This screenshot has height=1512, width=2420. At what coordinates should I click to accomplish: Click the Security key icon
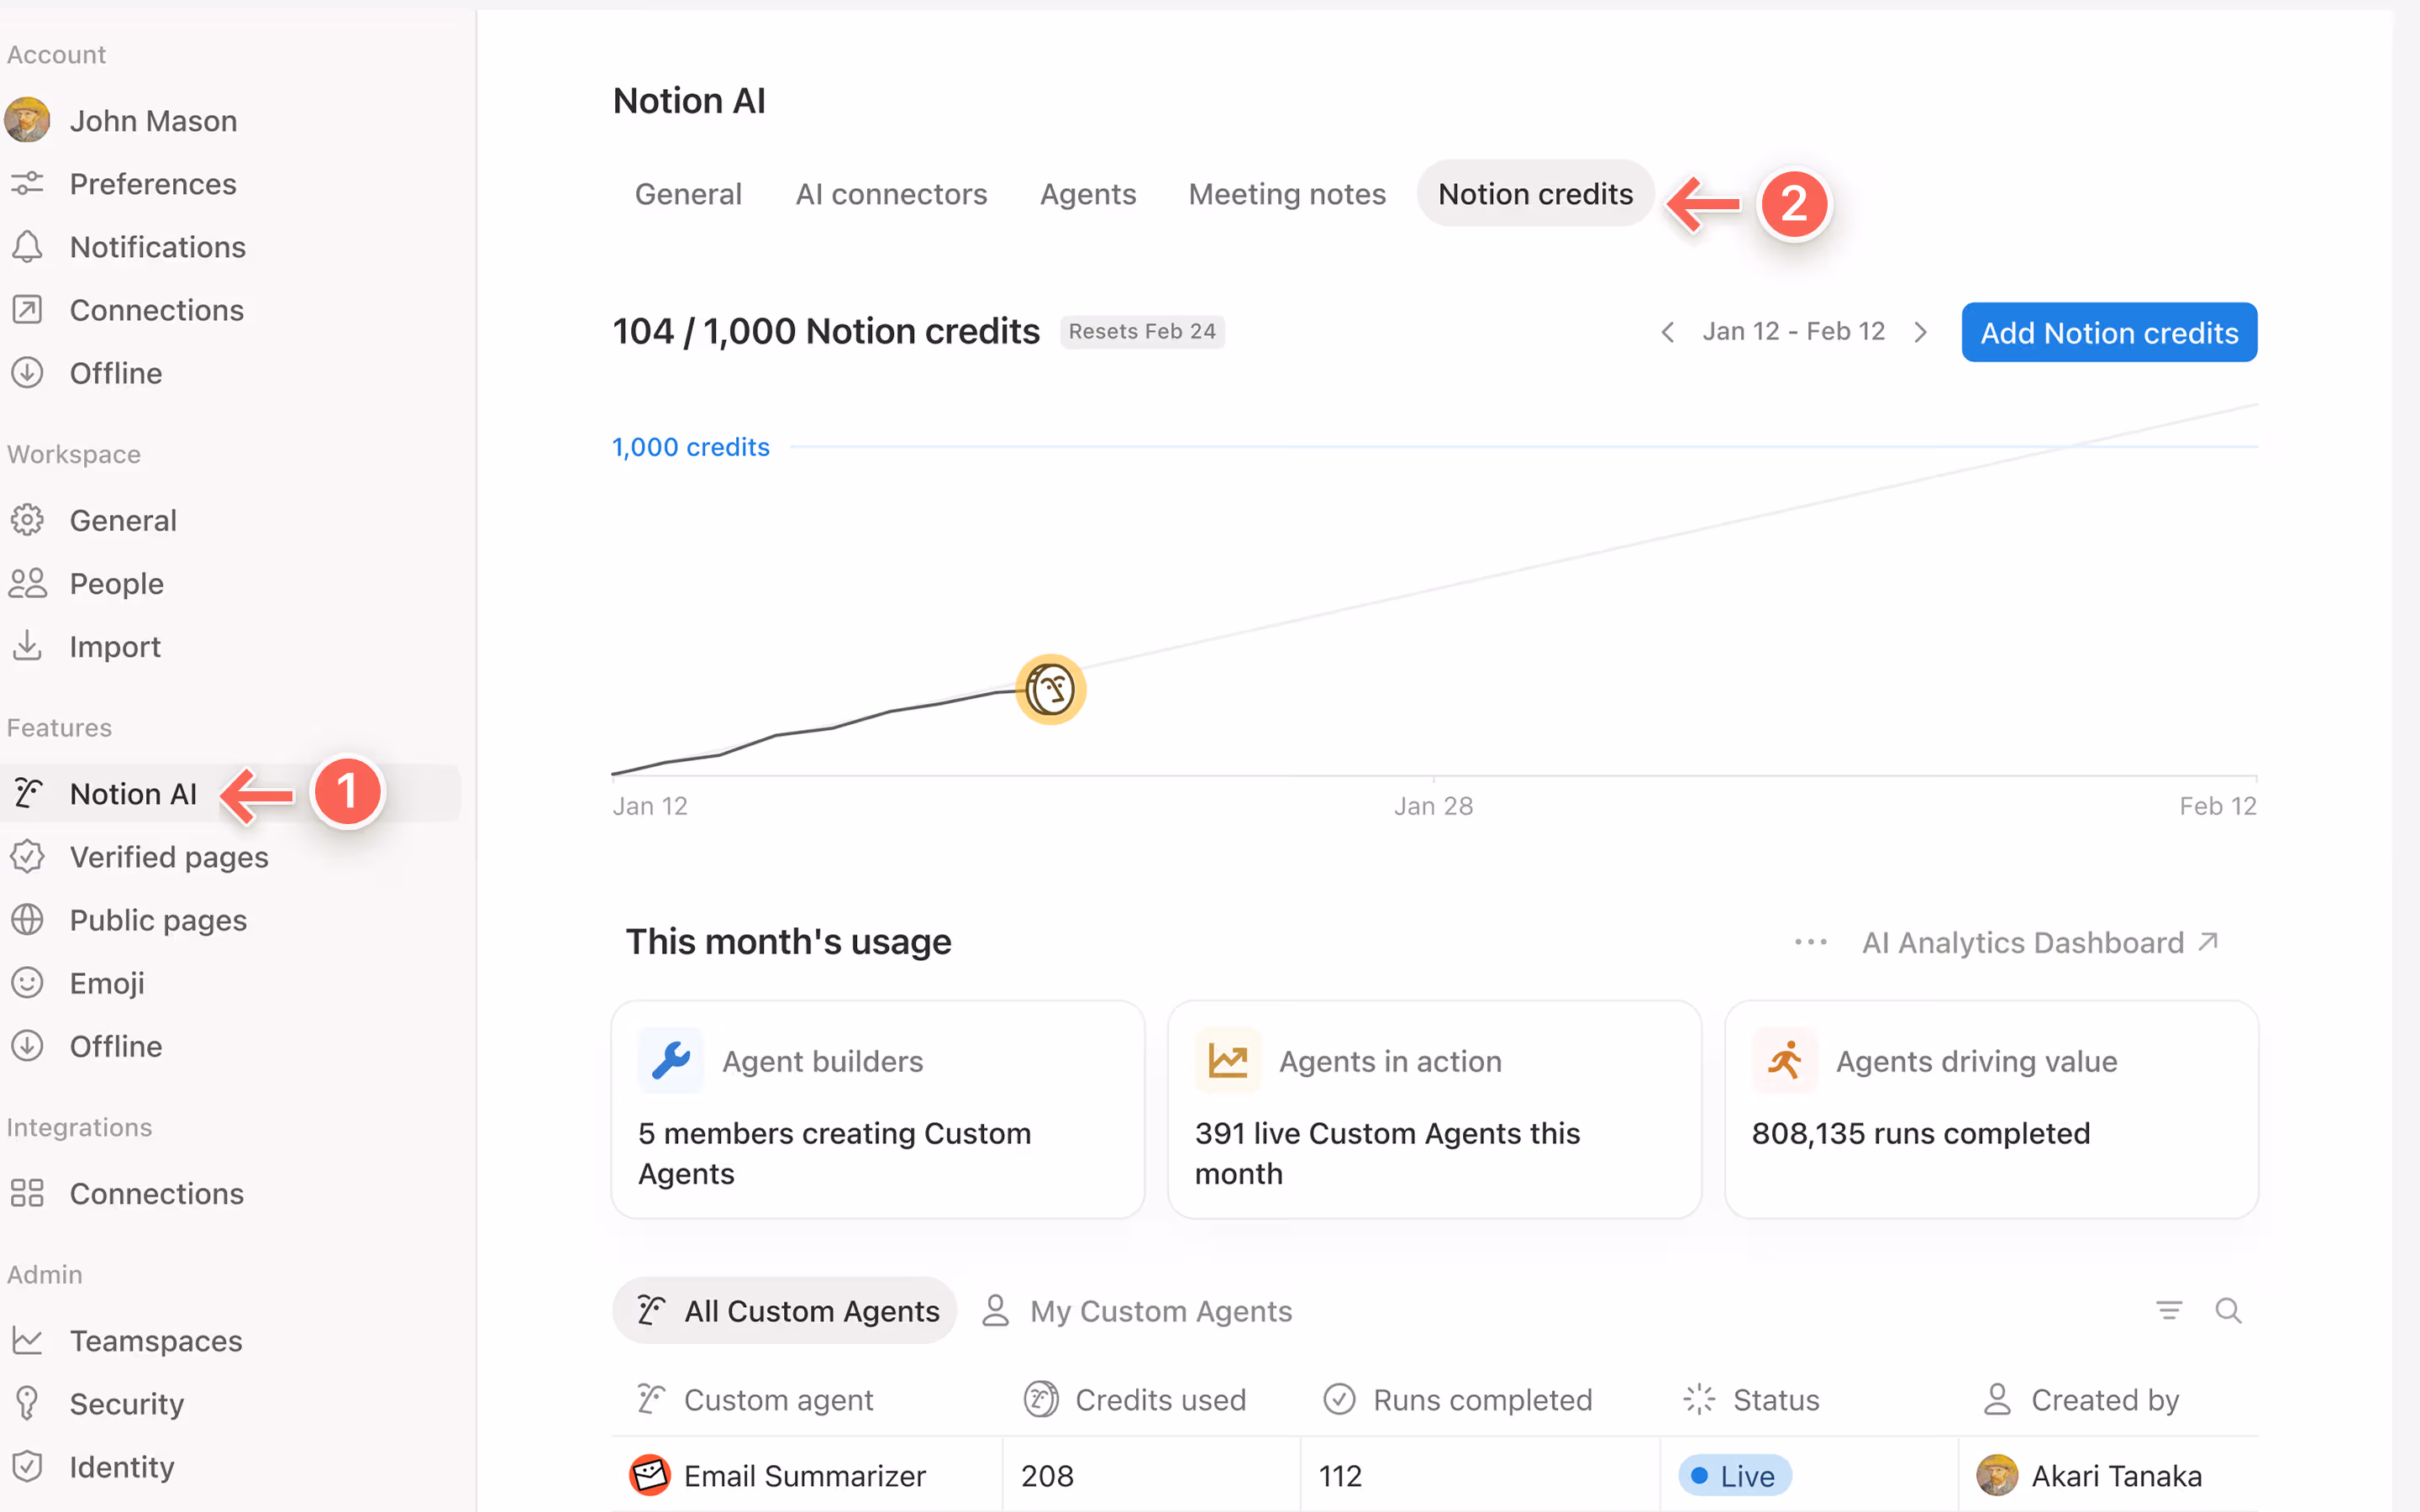point(27,1403)
